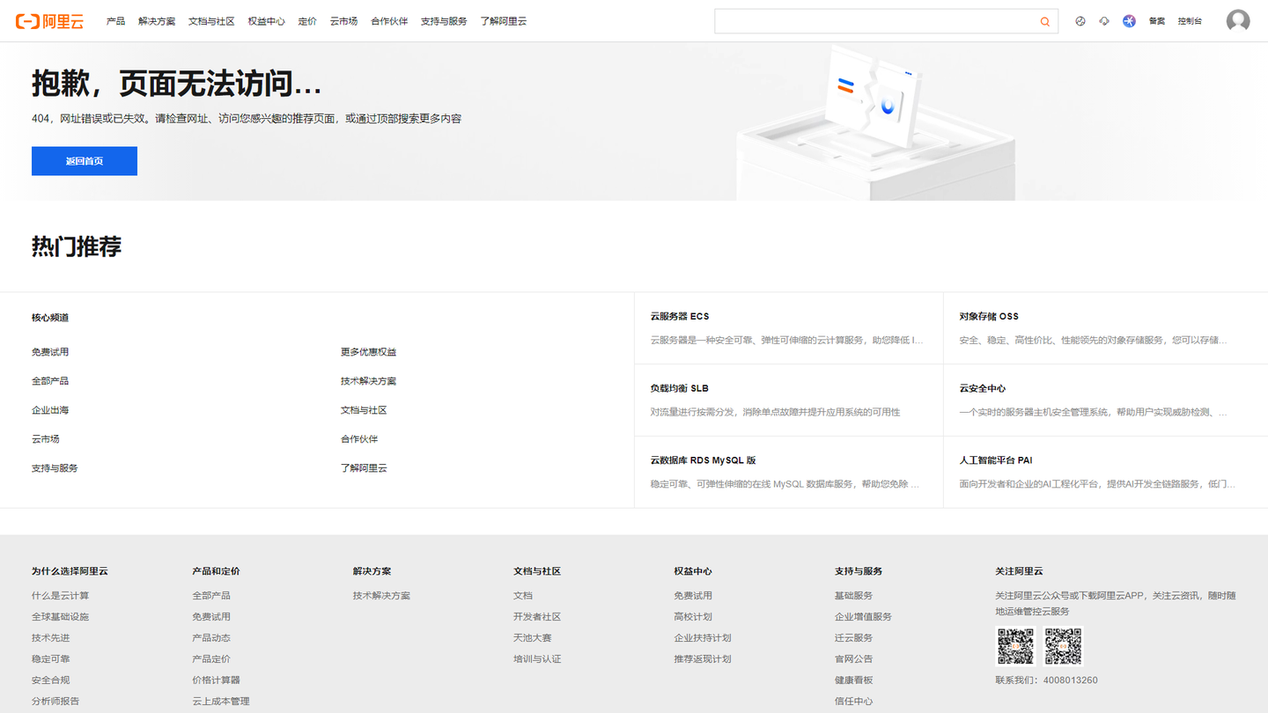Open the 支持与服务 top navigation item
Screen dimensions: 1268x713
[x=444, y=21]
